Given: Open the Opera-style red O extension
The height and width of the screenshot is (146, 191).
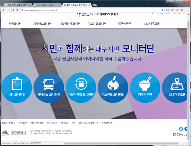Looking at the screenshot, I should (x=182, y=10).
